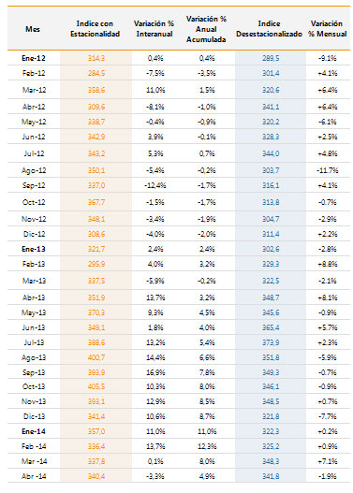Select the Variación % Mensual header
Image resolution: width=353 pixels, height=493 pixels.
(x=327, y=29)
